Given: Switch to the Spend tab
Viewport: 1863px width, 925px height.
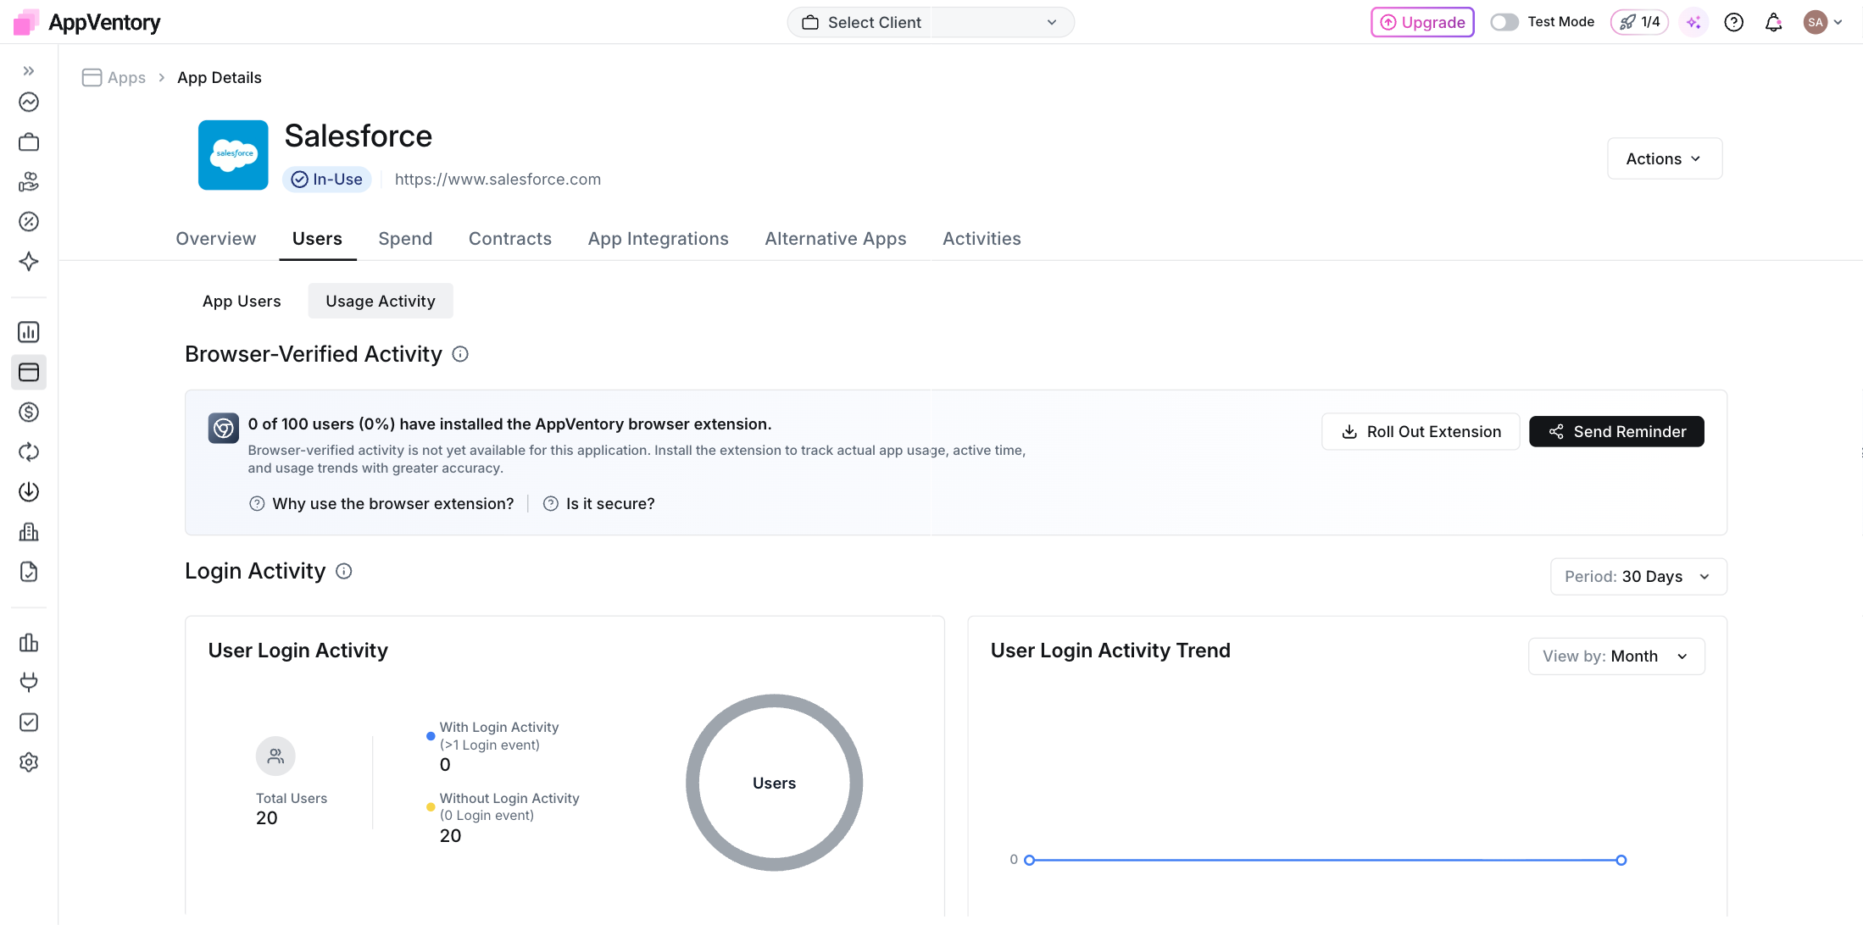Looking at the screenshot, I should click(405, 239).
